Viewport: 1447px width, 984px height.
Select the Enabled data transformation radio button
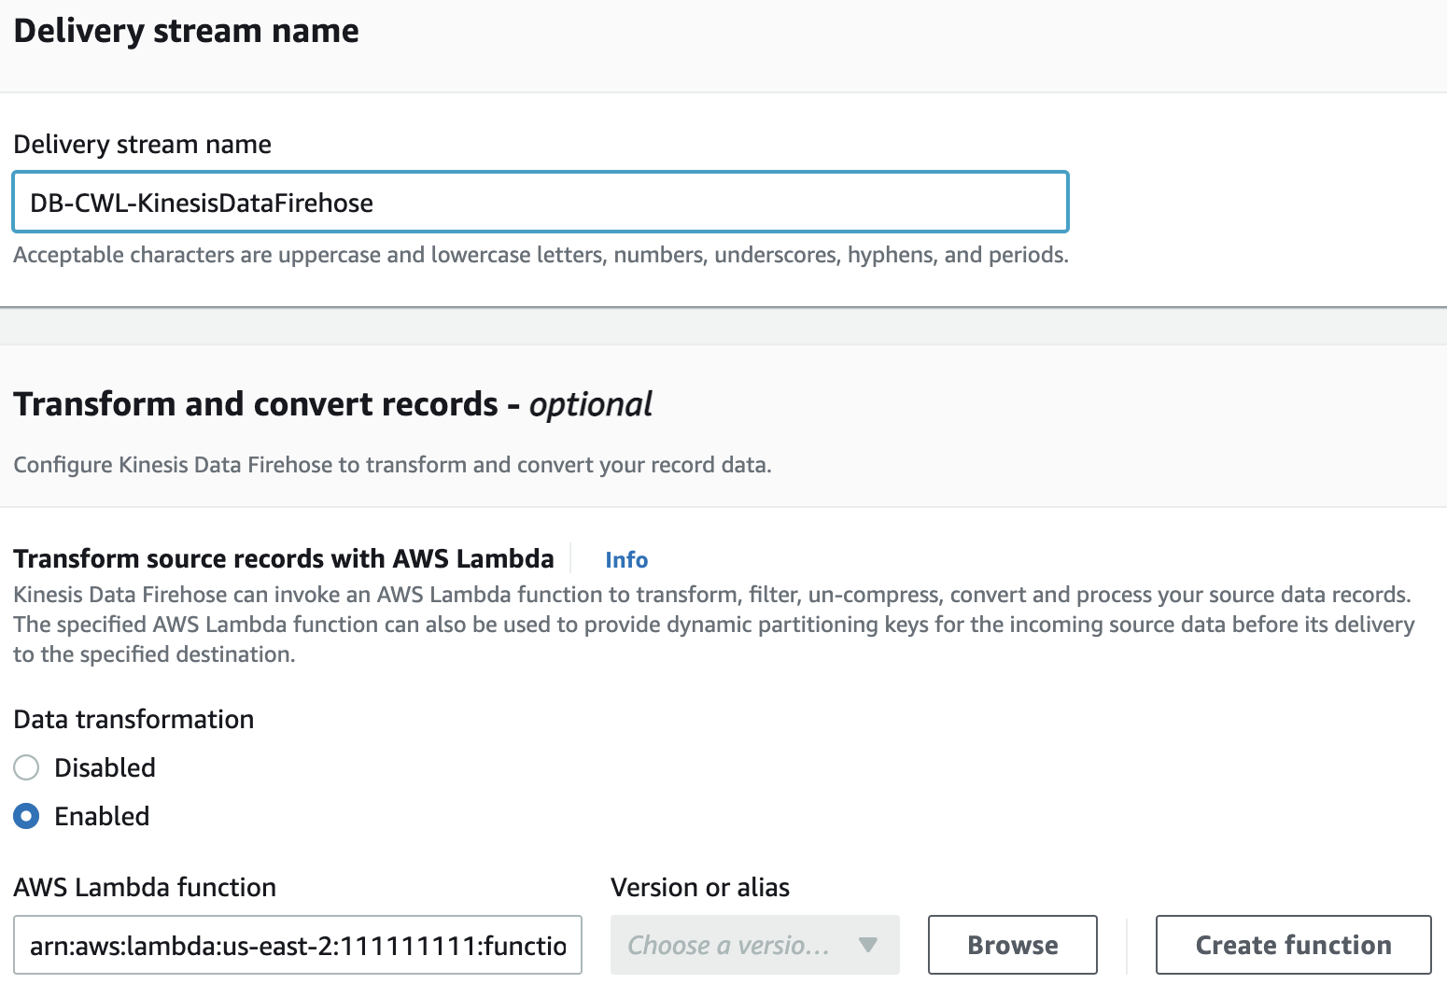(x=26, y=816)
